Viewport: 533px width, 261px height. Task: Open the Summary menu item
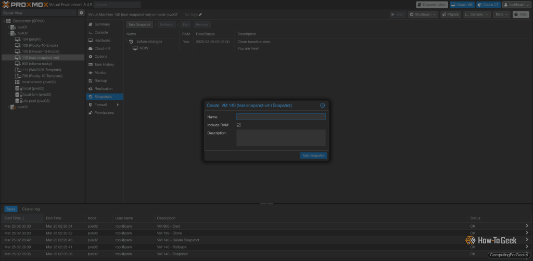[105, 24]
